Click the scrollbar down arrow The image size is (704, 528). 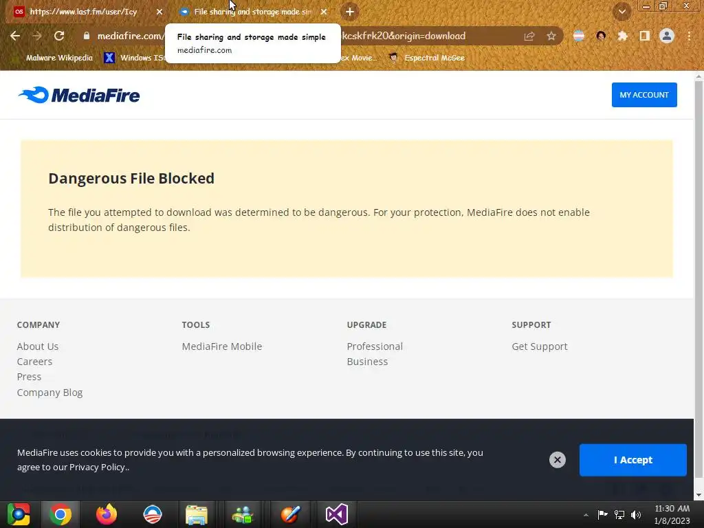698,495
